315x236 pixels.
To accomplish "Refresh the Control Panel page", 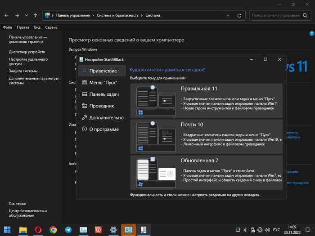I will pos(240,15).
